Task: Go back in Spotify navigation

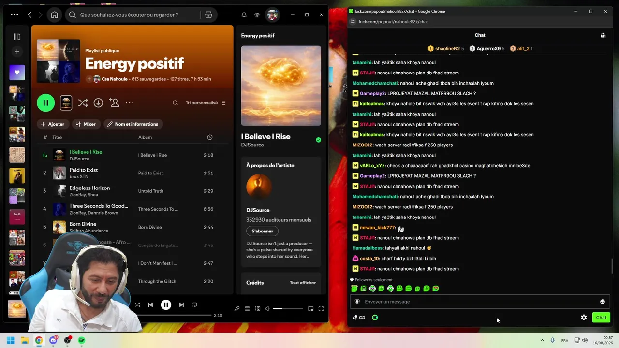Action: [x=29, y=15]
